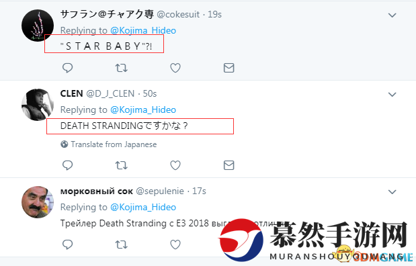Open options chevron on CLEN tweet

click(x=392, y=95)
